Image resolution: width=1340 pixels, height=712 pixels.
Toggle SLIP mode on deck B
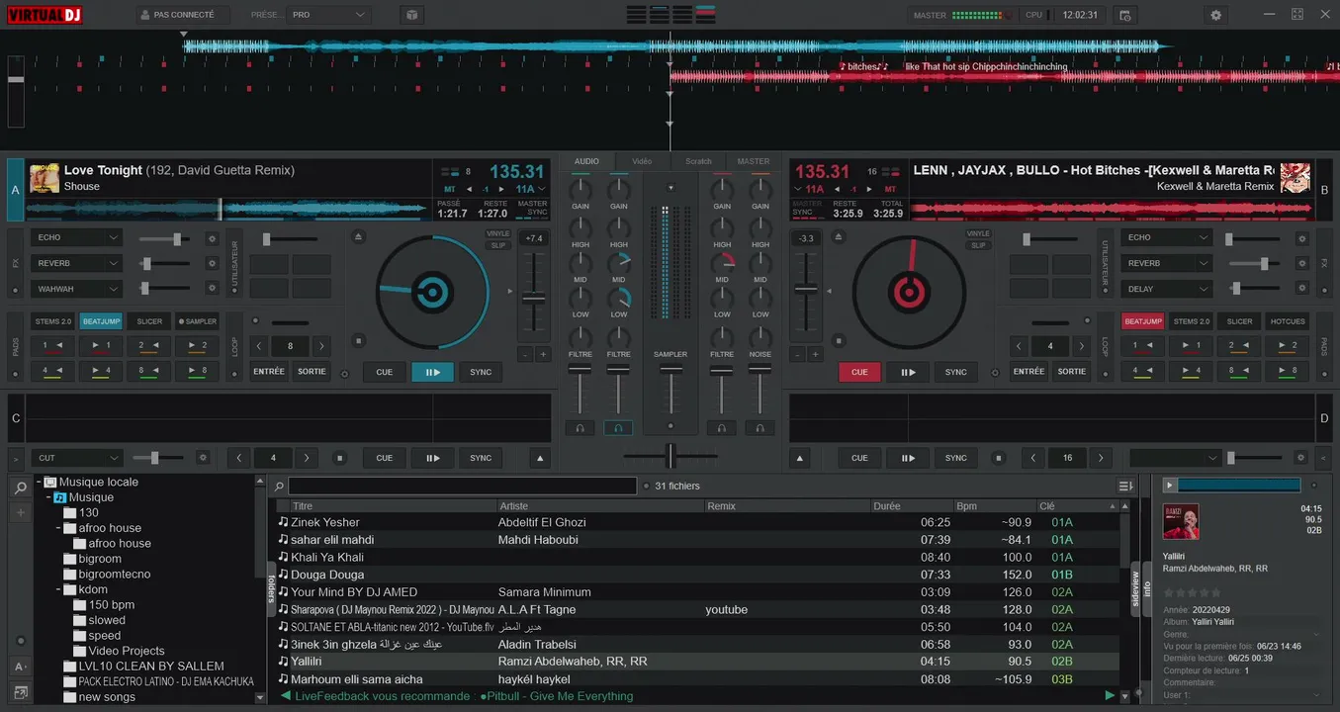click(978, 245)
